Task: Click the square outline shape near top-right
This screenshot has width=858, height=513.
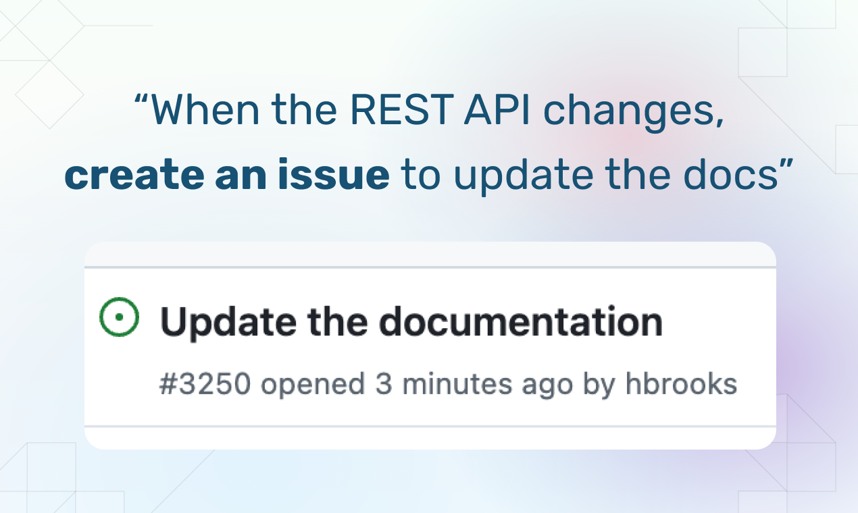Action: coord(762,52)
